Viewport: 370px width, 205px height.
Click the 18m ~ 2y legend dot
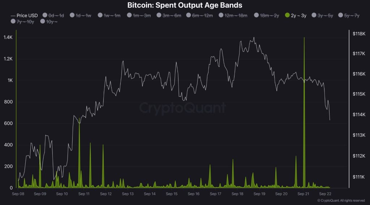pyautogui.click(x=257, y=16)
